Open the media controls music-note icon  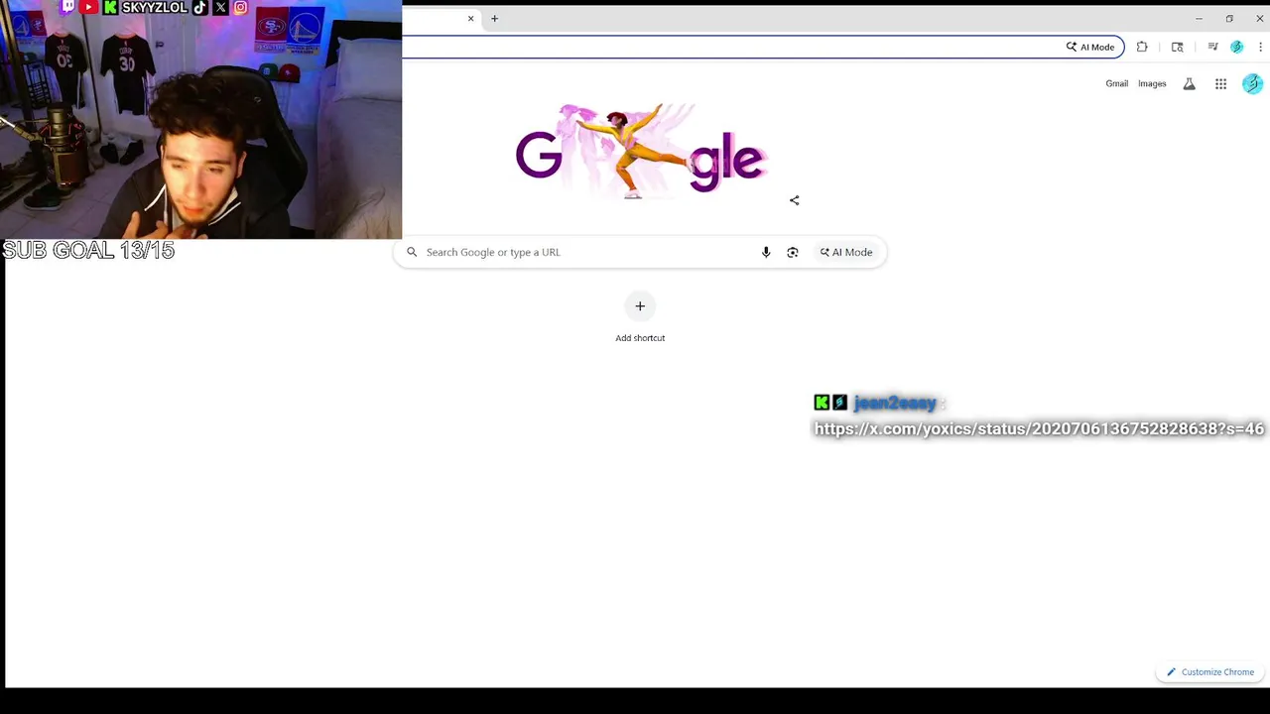[x=1212, y=47]
